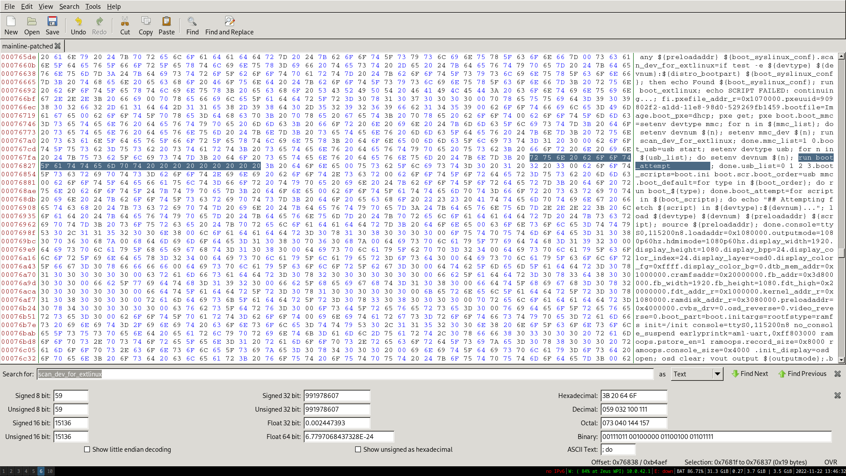Image resolution: width=846 pixels, height=476 pixels.
Task: Open the Help menu
Action: (114, 6)
